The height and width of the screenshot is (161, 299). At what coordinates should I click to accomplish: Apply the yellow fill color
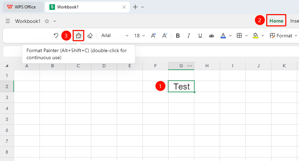coord(256,36)
